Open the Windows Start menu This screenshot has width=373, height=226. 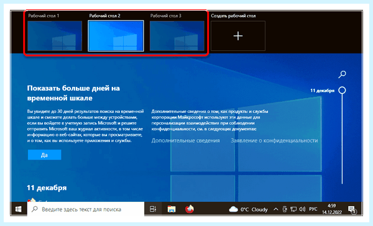19,209
